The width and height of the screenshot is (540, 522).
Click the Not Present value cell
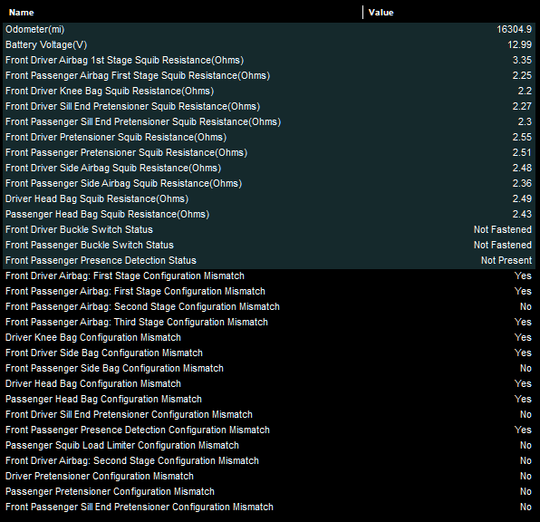[506, 260]
